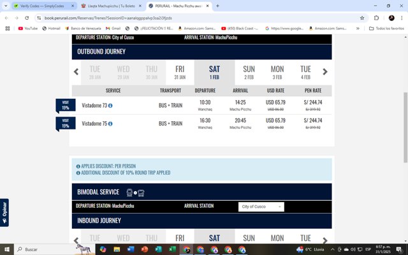Viewport: 408px width, 255px height.
Task: Click the page vertical scrollbar
Action: [x=405, y=127]
